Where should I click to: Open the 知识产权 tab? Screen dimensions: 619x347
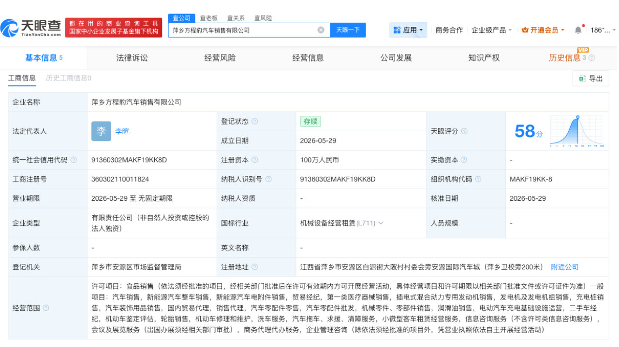click(484, 58)
